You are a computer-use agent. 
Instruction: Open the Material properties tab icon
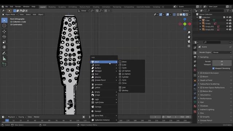click(x=195, y=106)
